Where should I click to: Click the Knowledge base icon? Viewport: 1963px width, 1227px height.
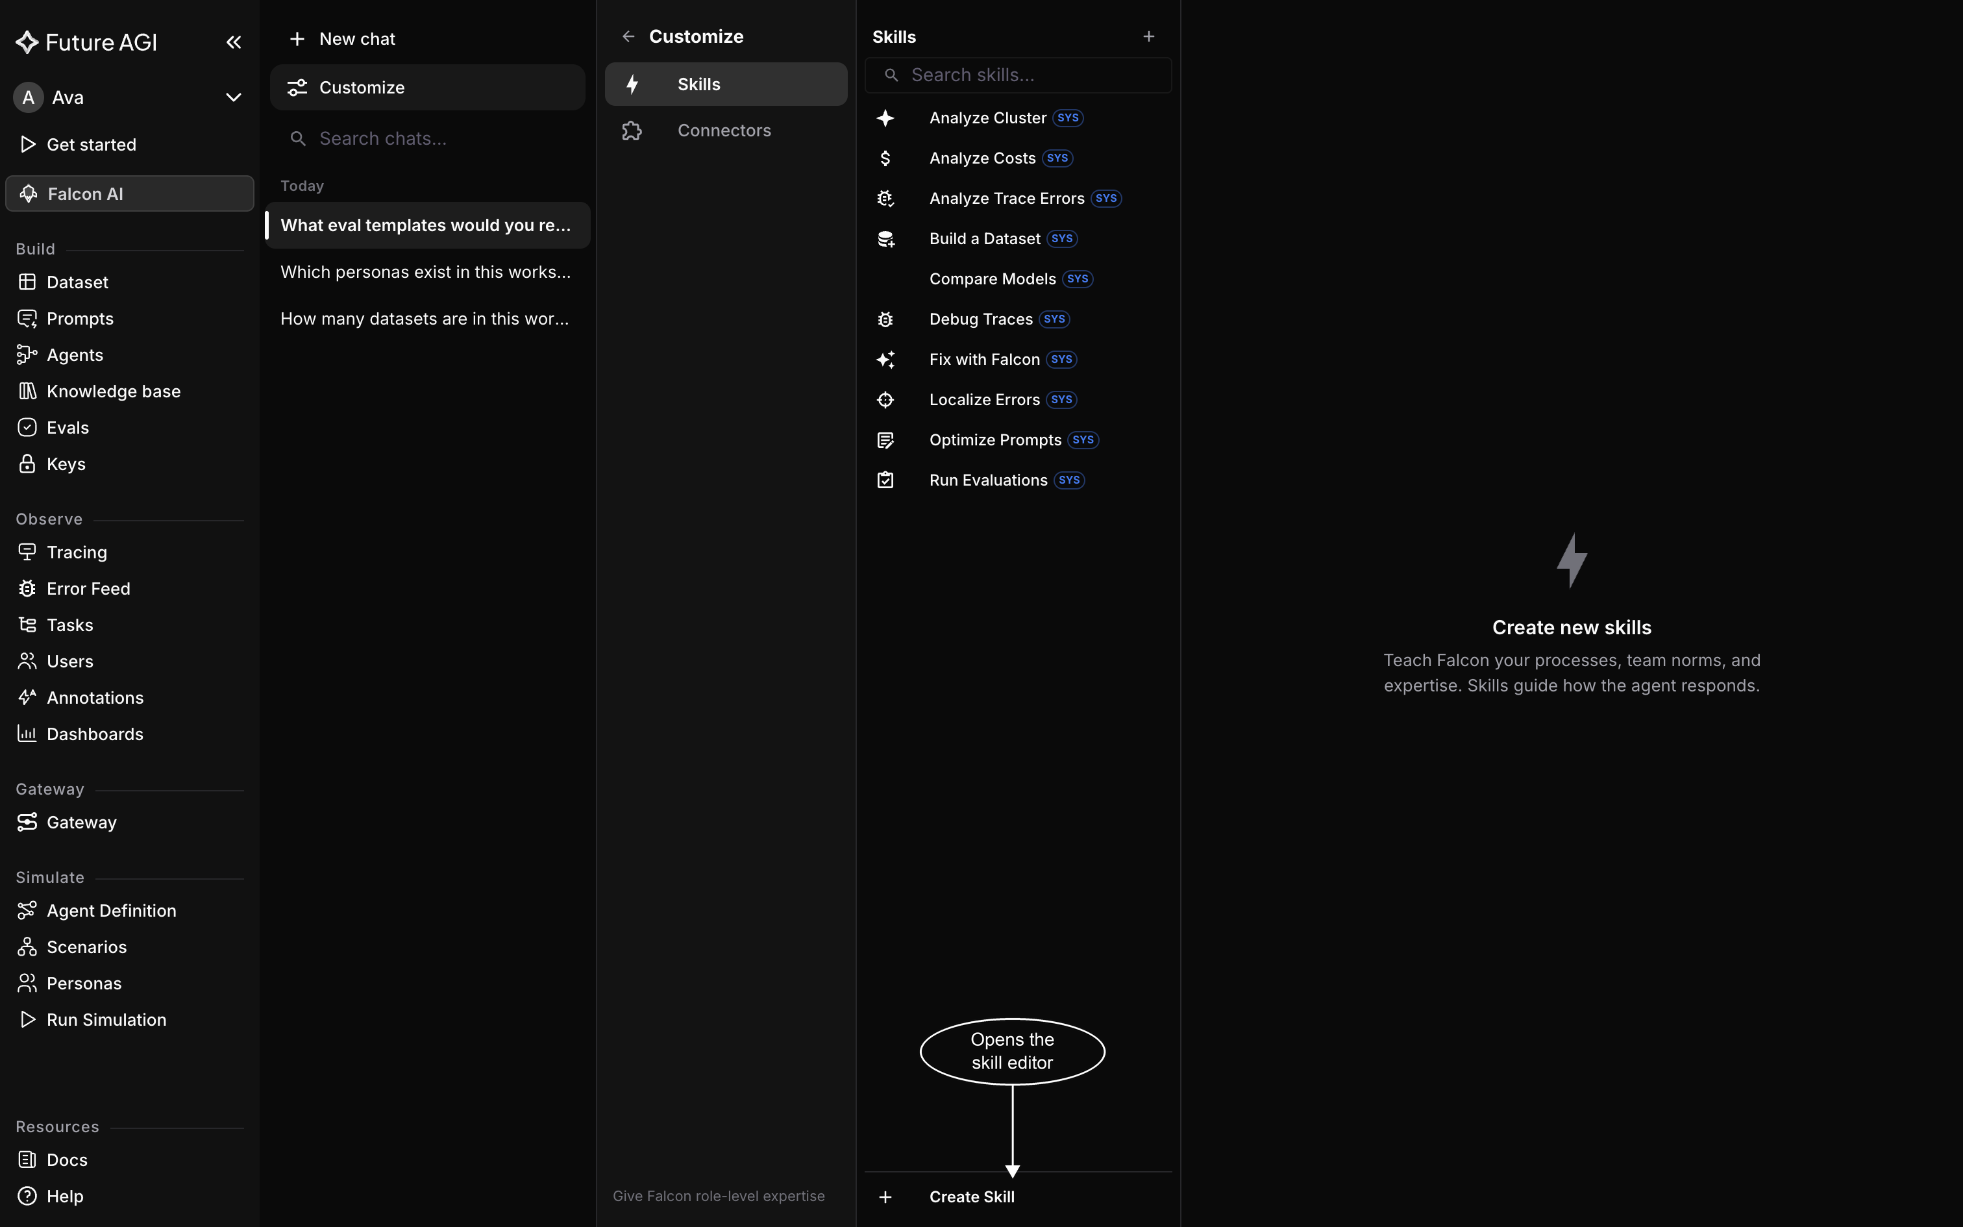(x=27, y=391)
